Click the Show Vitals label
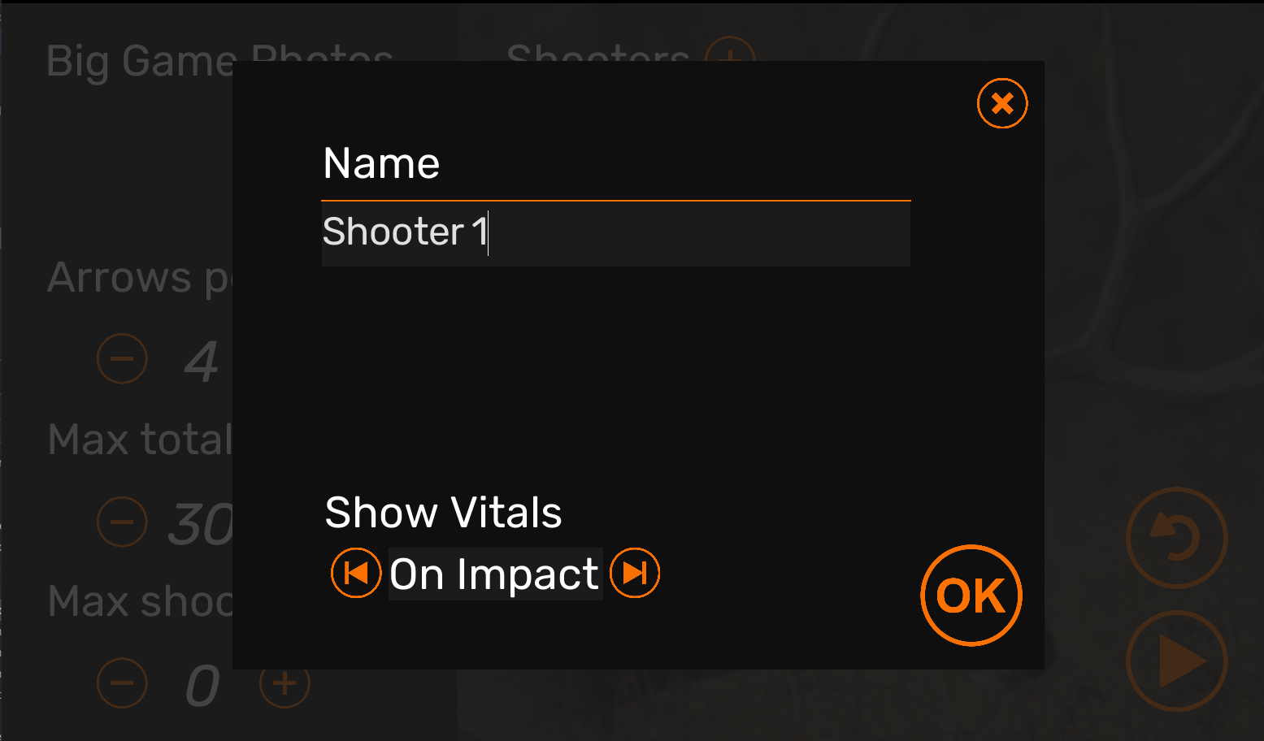 click(443, 513)
